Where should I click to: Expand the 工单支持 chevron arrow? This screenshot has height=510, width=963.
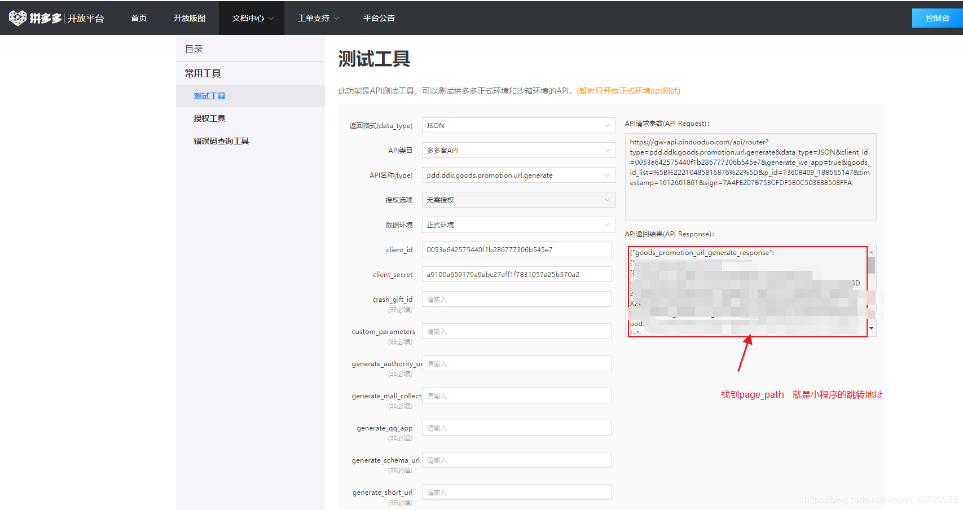[x=336, y=18]
